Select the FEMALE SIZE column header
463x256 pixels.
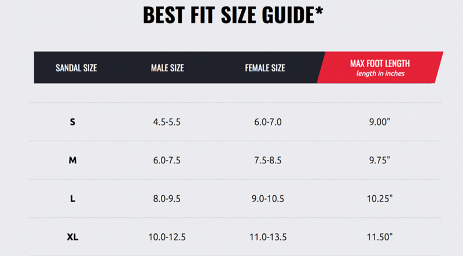click(x=265, y=68)
